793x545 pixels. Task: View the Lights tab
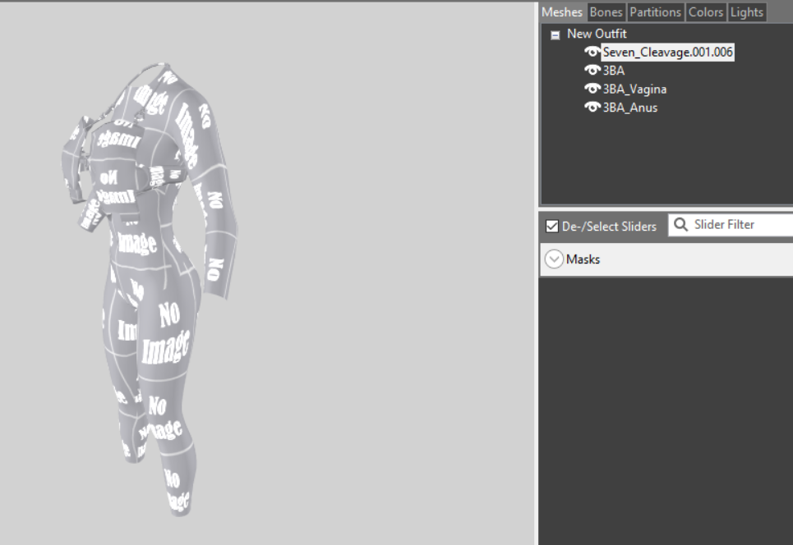coord(746,11)
